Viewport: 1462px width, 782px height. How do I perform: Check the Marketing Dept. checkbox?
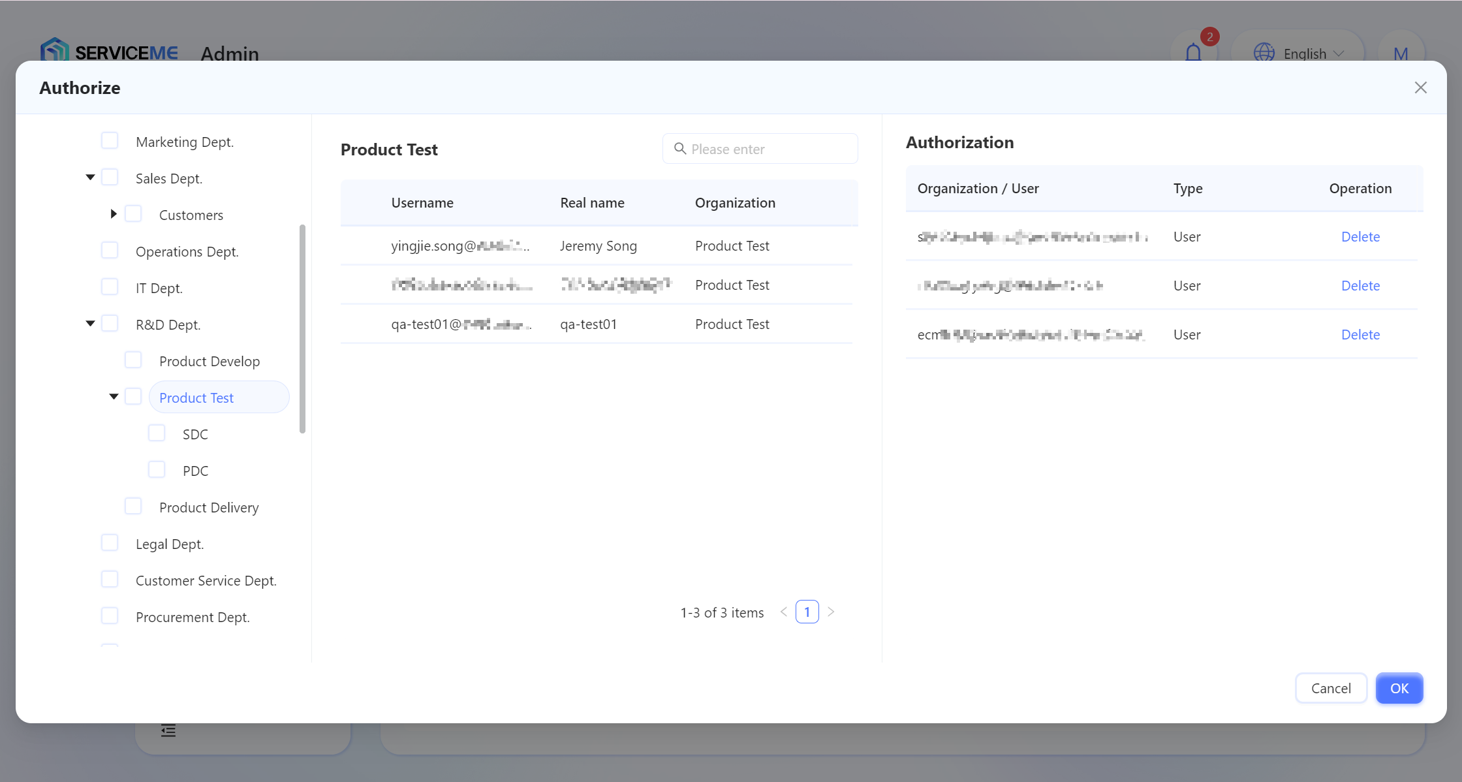pos(110,140)
